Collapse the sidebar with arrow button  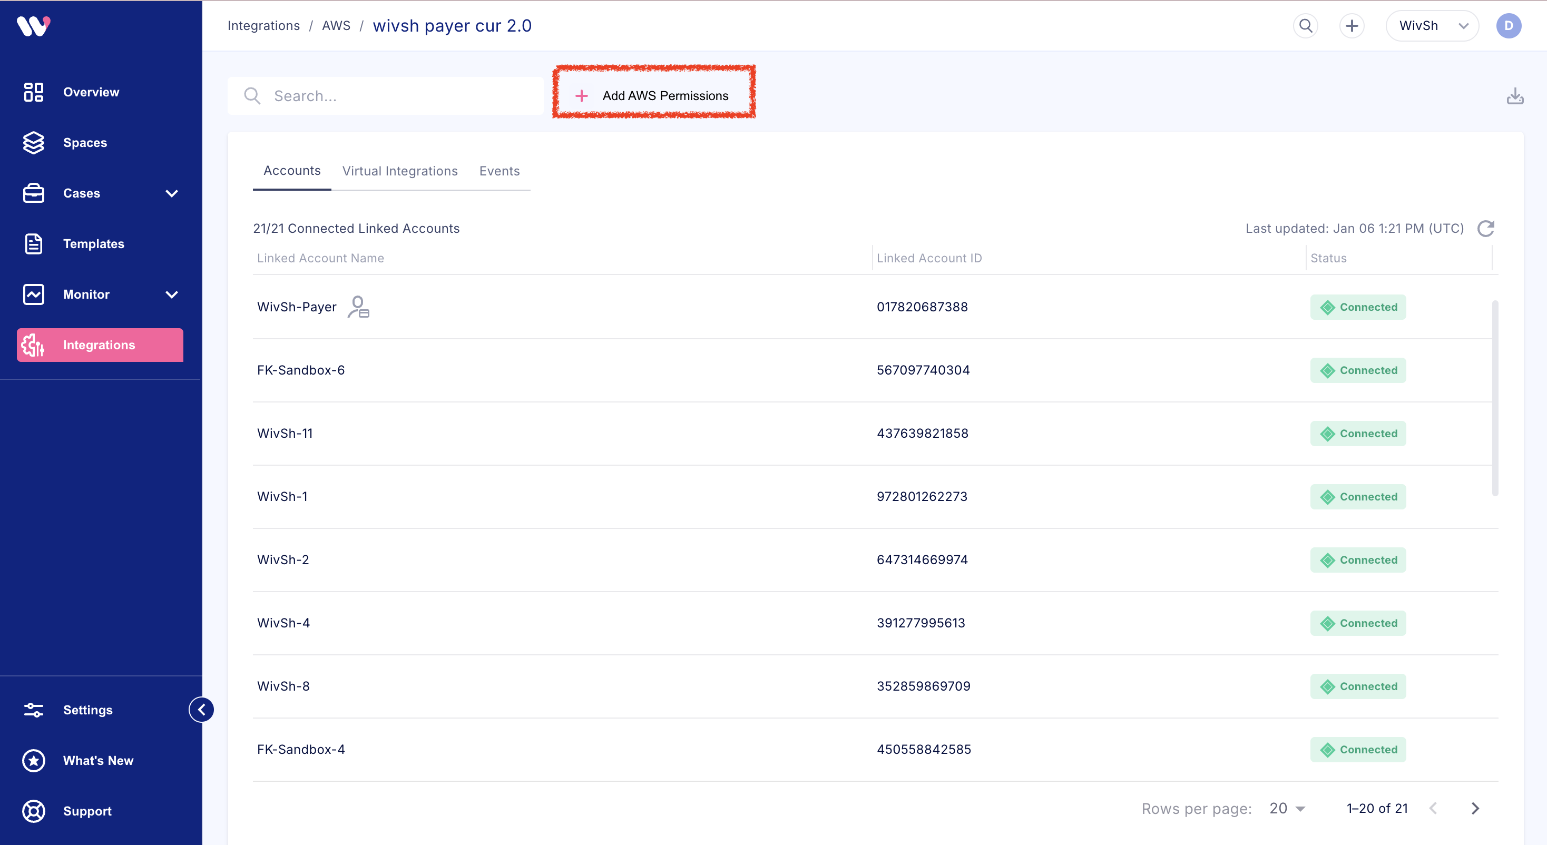[x=202, y=709]
